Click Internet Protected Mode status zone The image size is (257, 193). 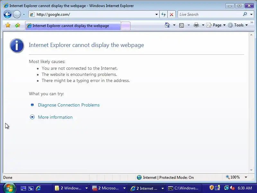[165, 178]
